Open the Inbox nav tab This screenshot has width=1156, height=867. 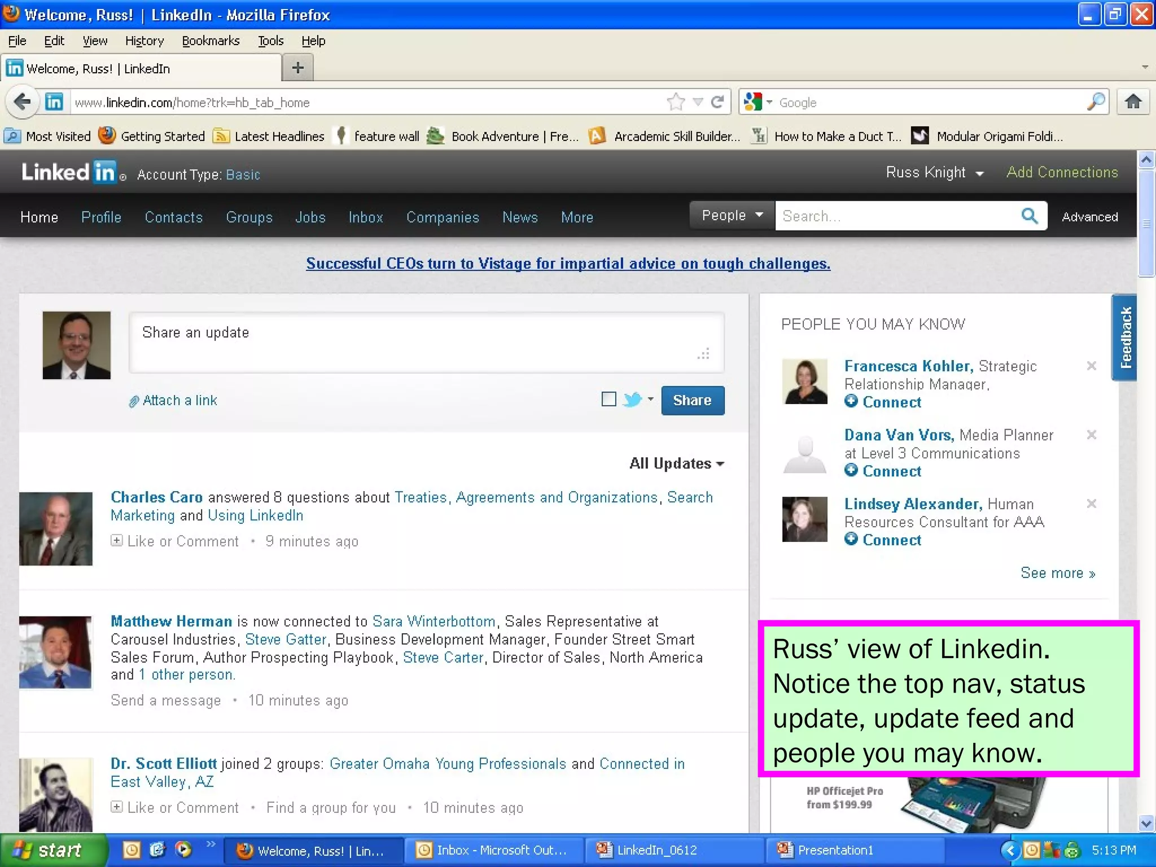tap(366, 217)
